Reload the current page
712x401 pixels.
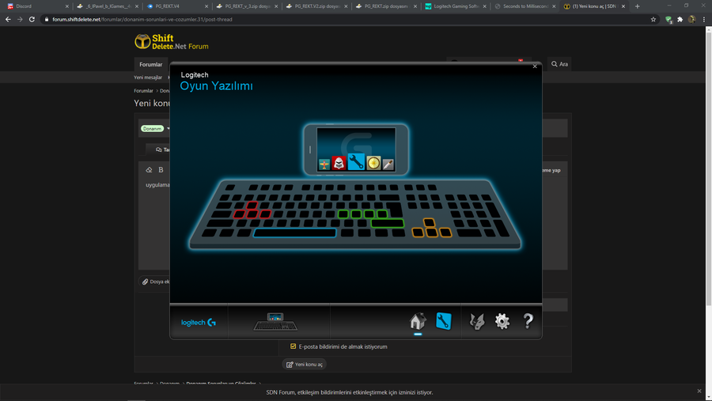click(32, 20)
